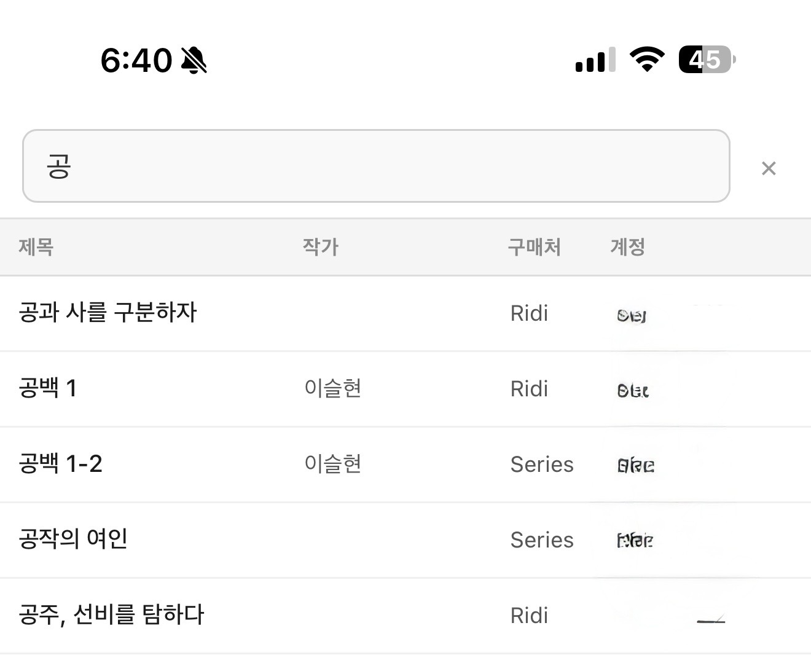Tap the 6:40 clock in status bar
This screenshot has width=811, height=655.
click(136, 60)
